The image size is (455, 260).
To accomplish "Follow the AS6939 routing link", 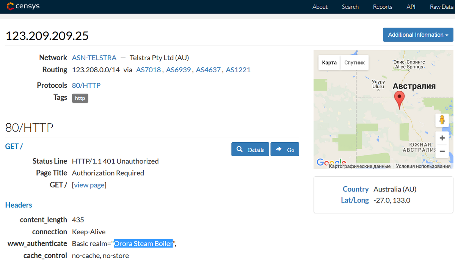I will pos(178,70).
